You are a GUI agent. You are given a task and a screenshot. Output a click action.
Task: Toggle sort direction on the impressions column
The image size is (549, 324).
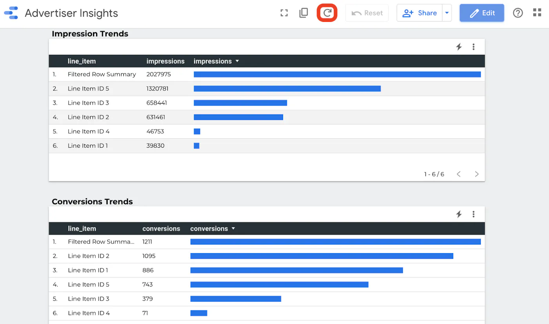(x=237, y=61)
